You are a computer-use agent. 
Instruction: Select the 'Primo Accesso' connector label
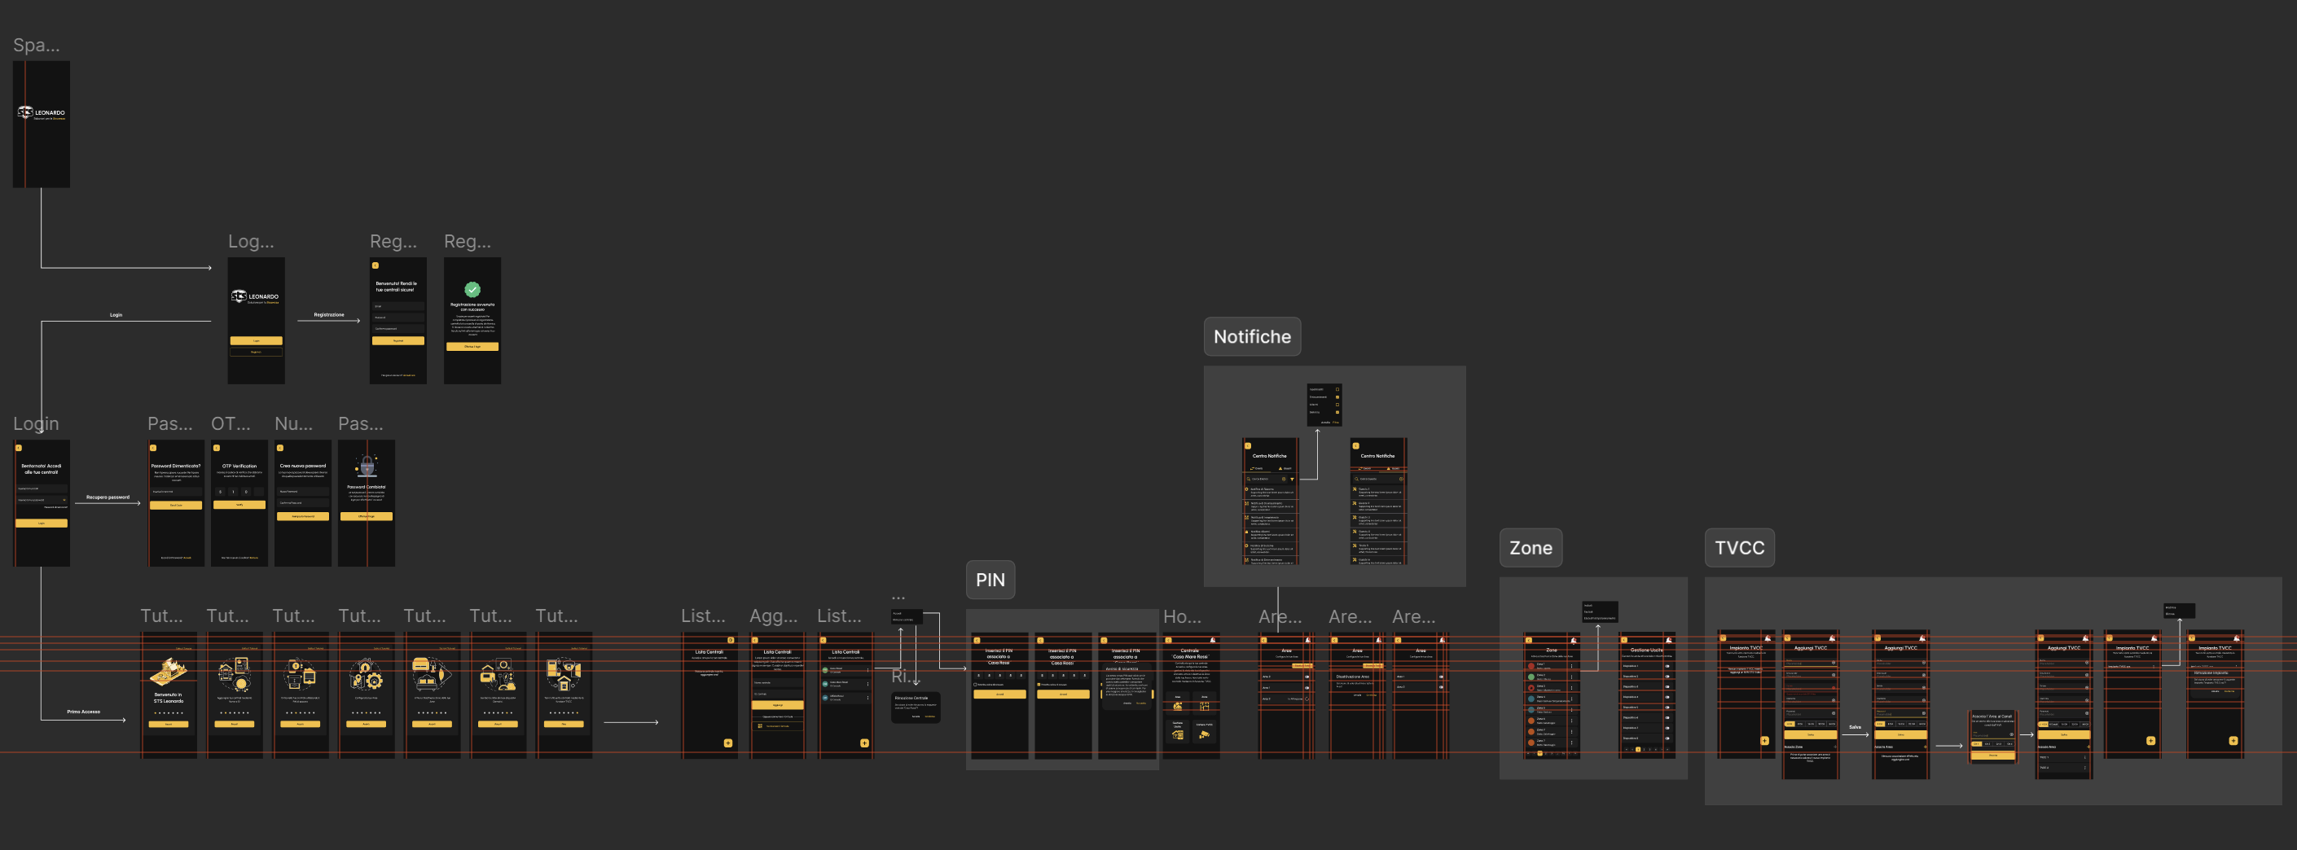point(84,712)
